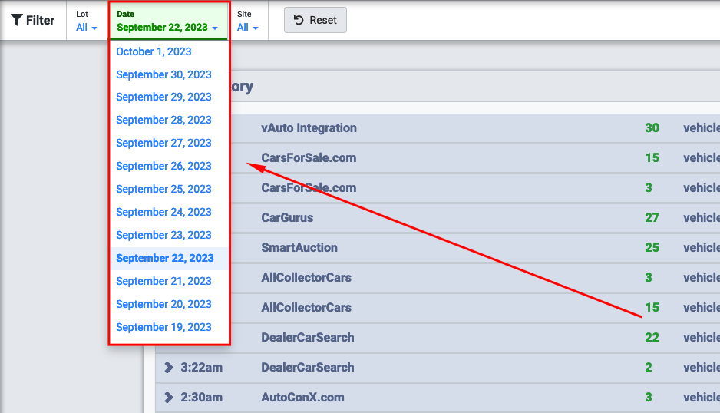Click the 25 count for SmartAuction
Viewport: 720px width, 413px height.
click(x=652, y=247)
